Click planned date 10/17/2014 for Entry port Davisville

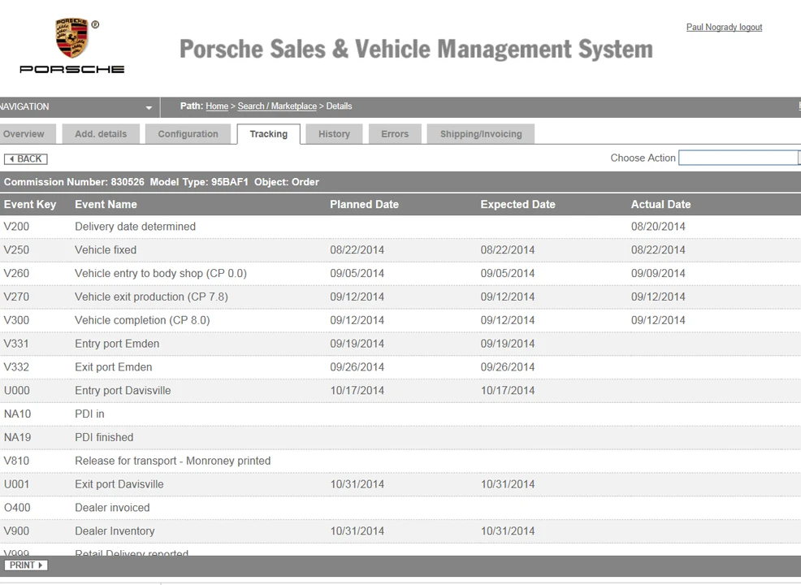click(357, 391)
